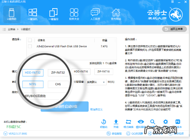Select the HDD-FAT16 mode
The image size is (190, 140).
pyautogui.click(x=81, y=72)
